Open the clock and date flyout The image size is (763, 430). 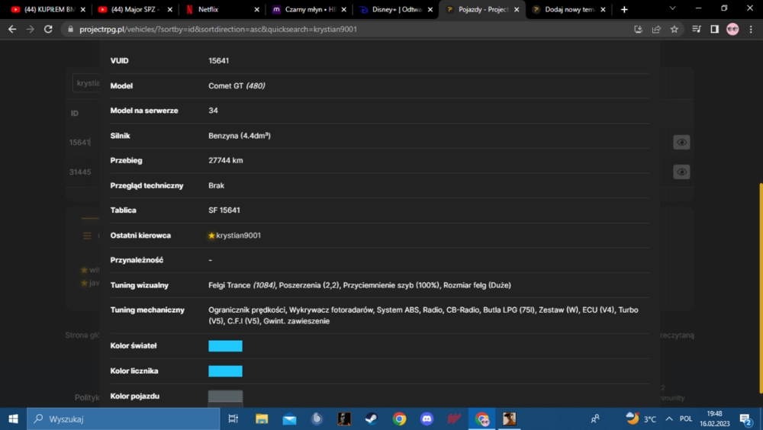(x=714, y=419)
